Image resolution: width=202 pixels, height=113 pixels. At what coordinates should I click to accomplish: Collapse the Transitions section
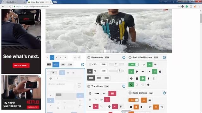click(89, 86)
